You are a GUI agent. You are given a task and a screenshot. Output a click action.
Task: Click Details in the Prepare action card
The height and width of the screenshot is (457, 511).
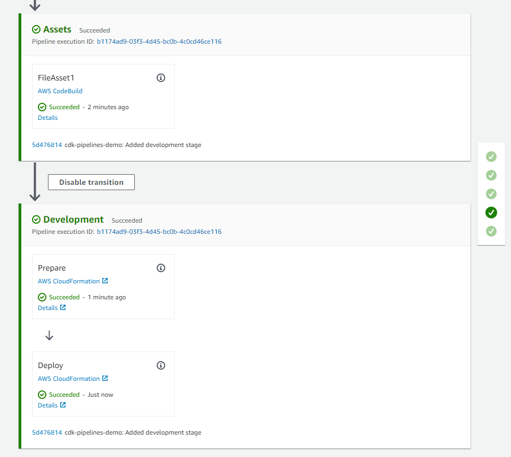coord(48,307)
